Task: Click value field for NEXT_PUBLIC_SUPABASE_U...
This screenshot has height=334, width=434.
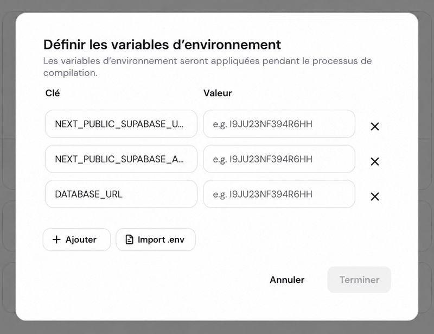Action: coord(279,124)
